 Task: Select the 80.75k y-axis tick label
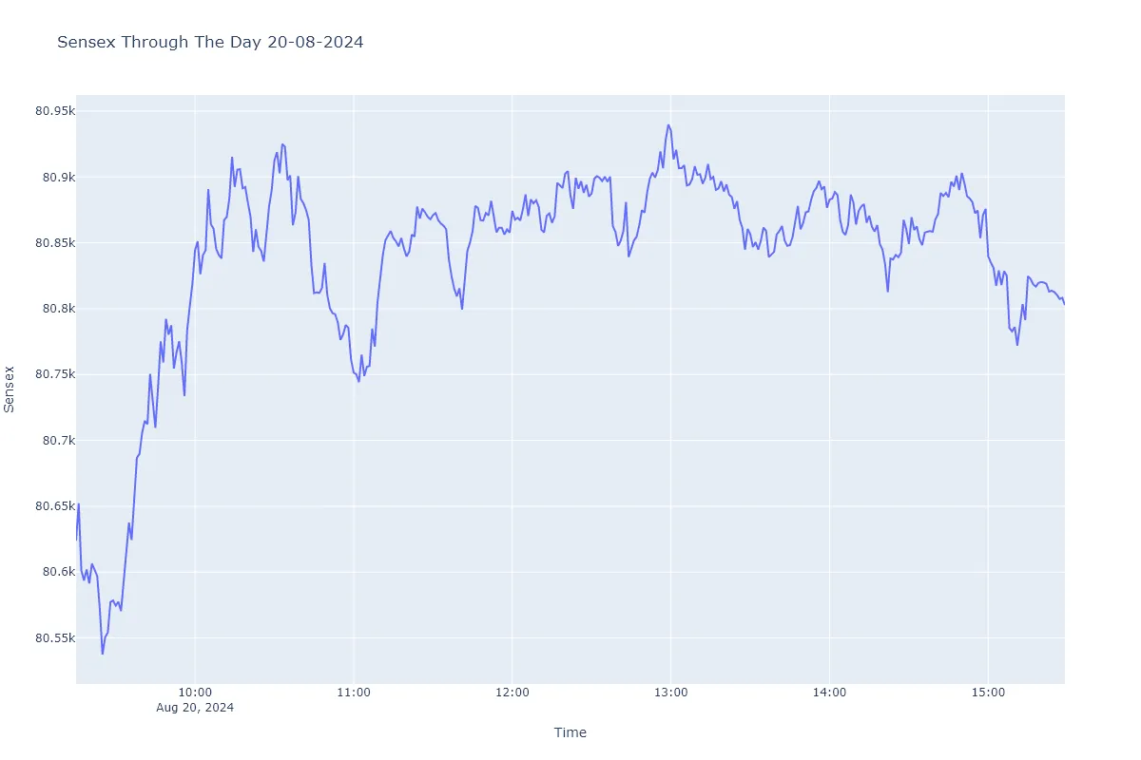[54, 374]
